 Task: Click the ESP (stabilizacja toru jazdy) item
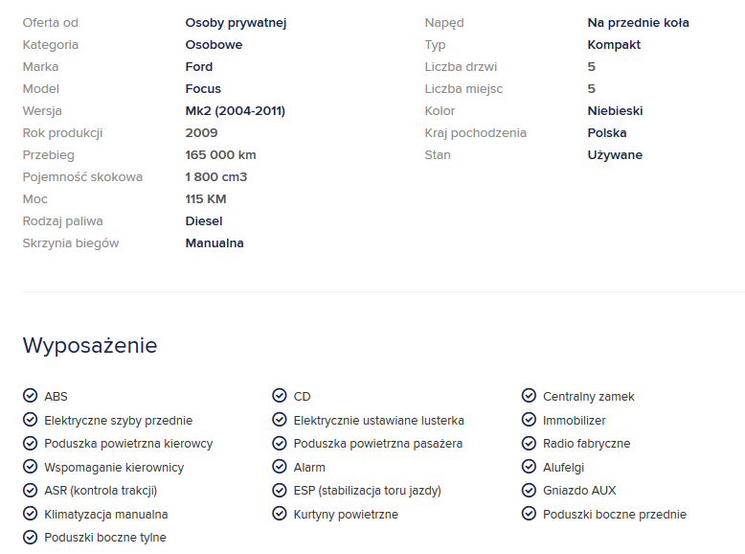[367, 491]
